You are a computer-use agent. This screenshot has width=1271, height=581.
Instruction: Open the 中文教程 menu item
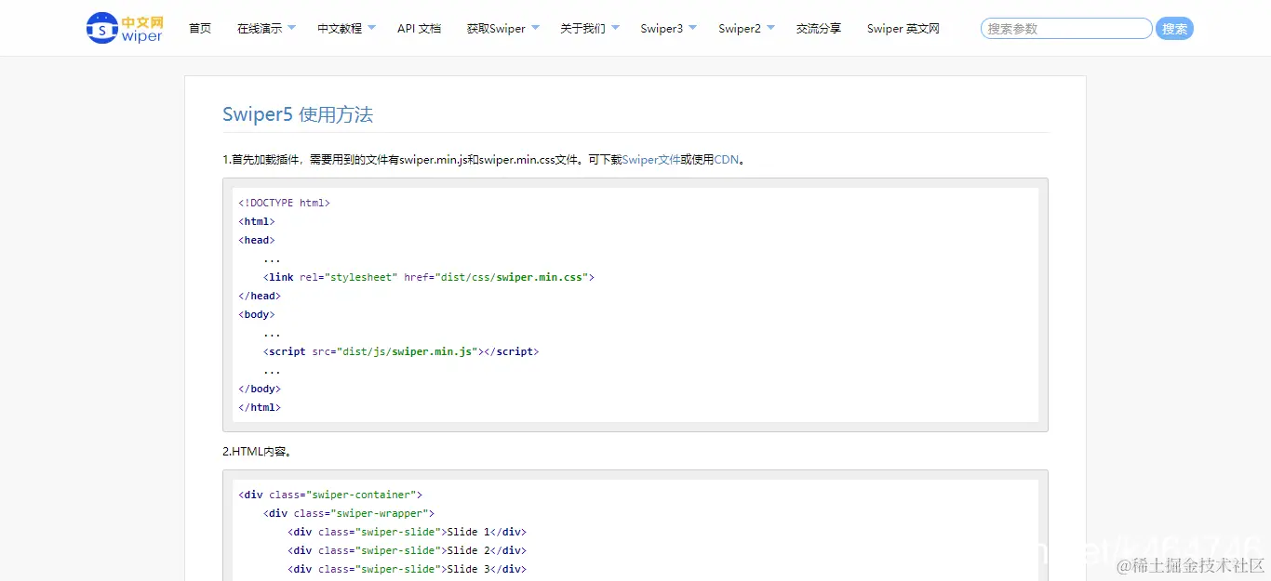click(340, 29)
